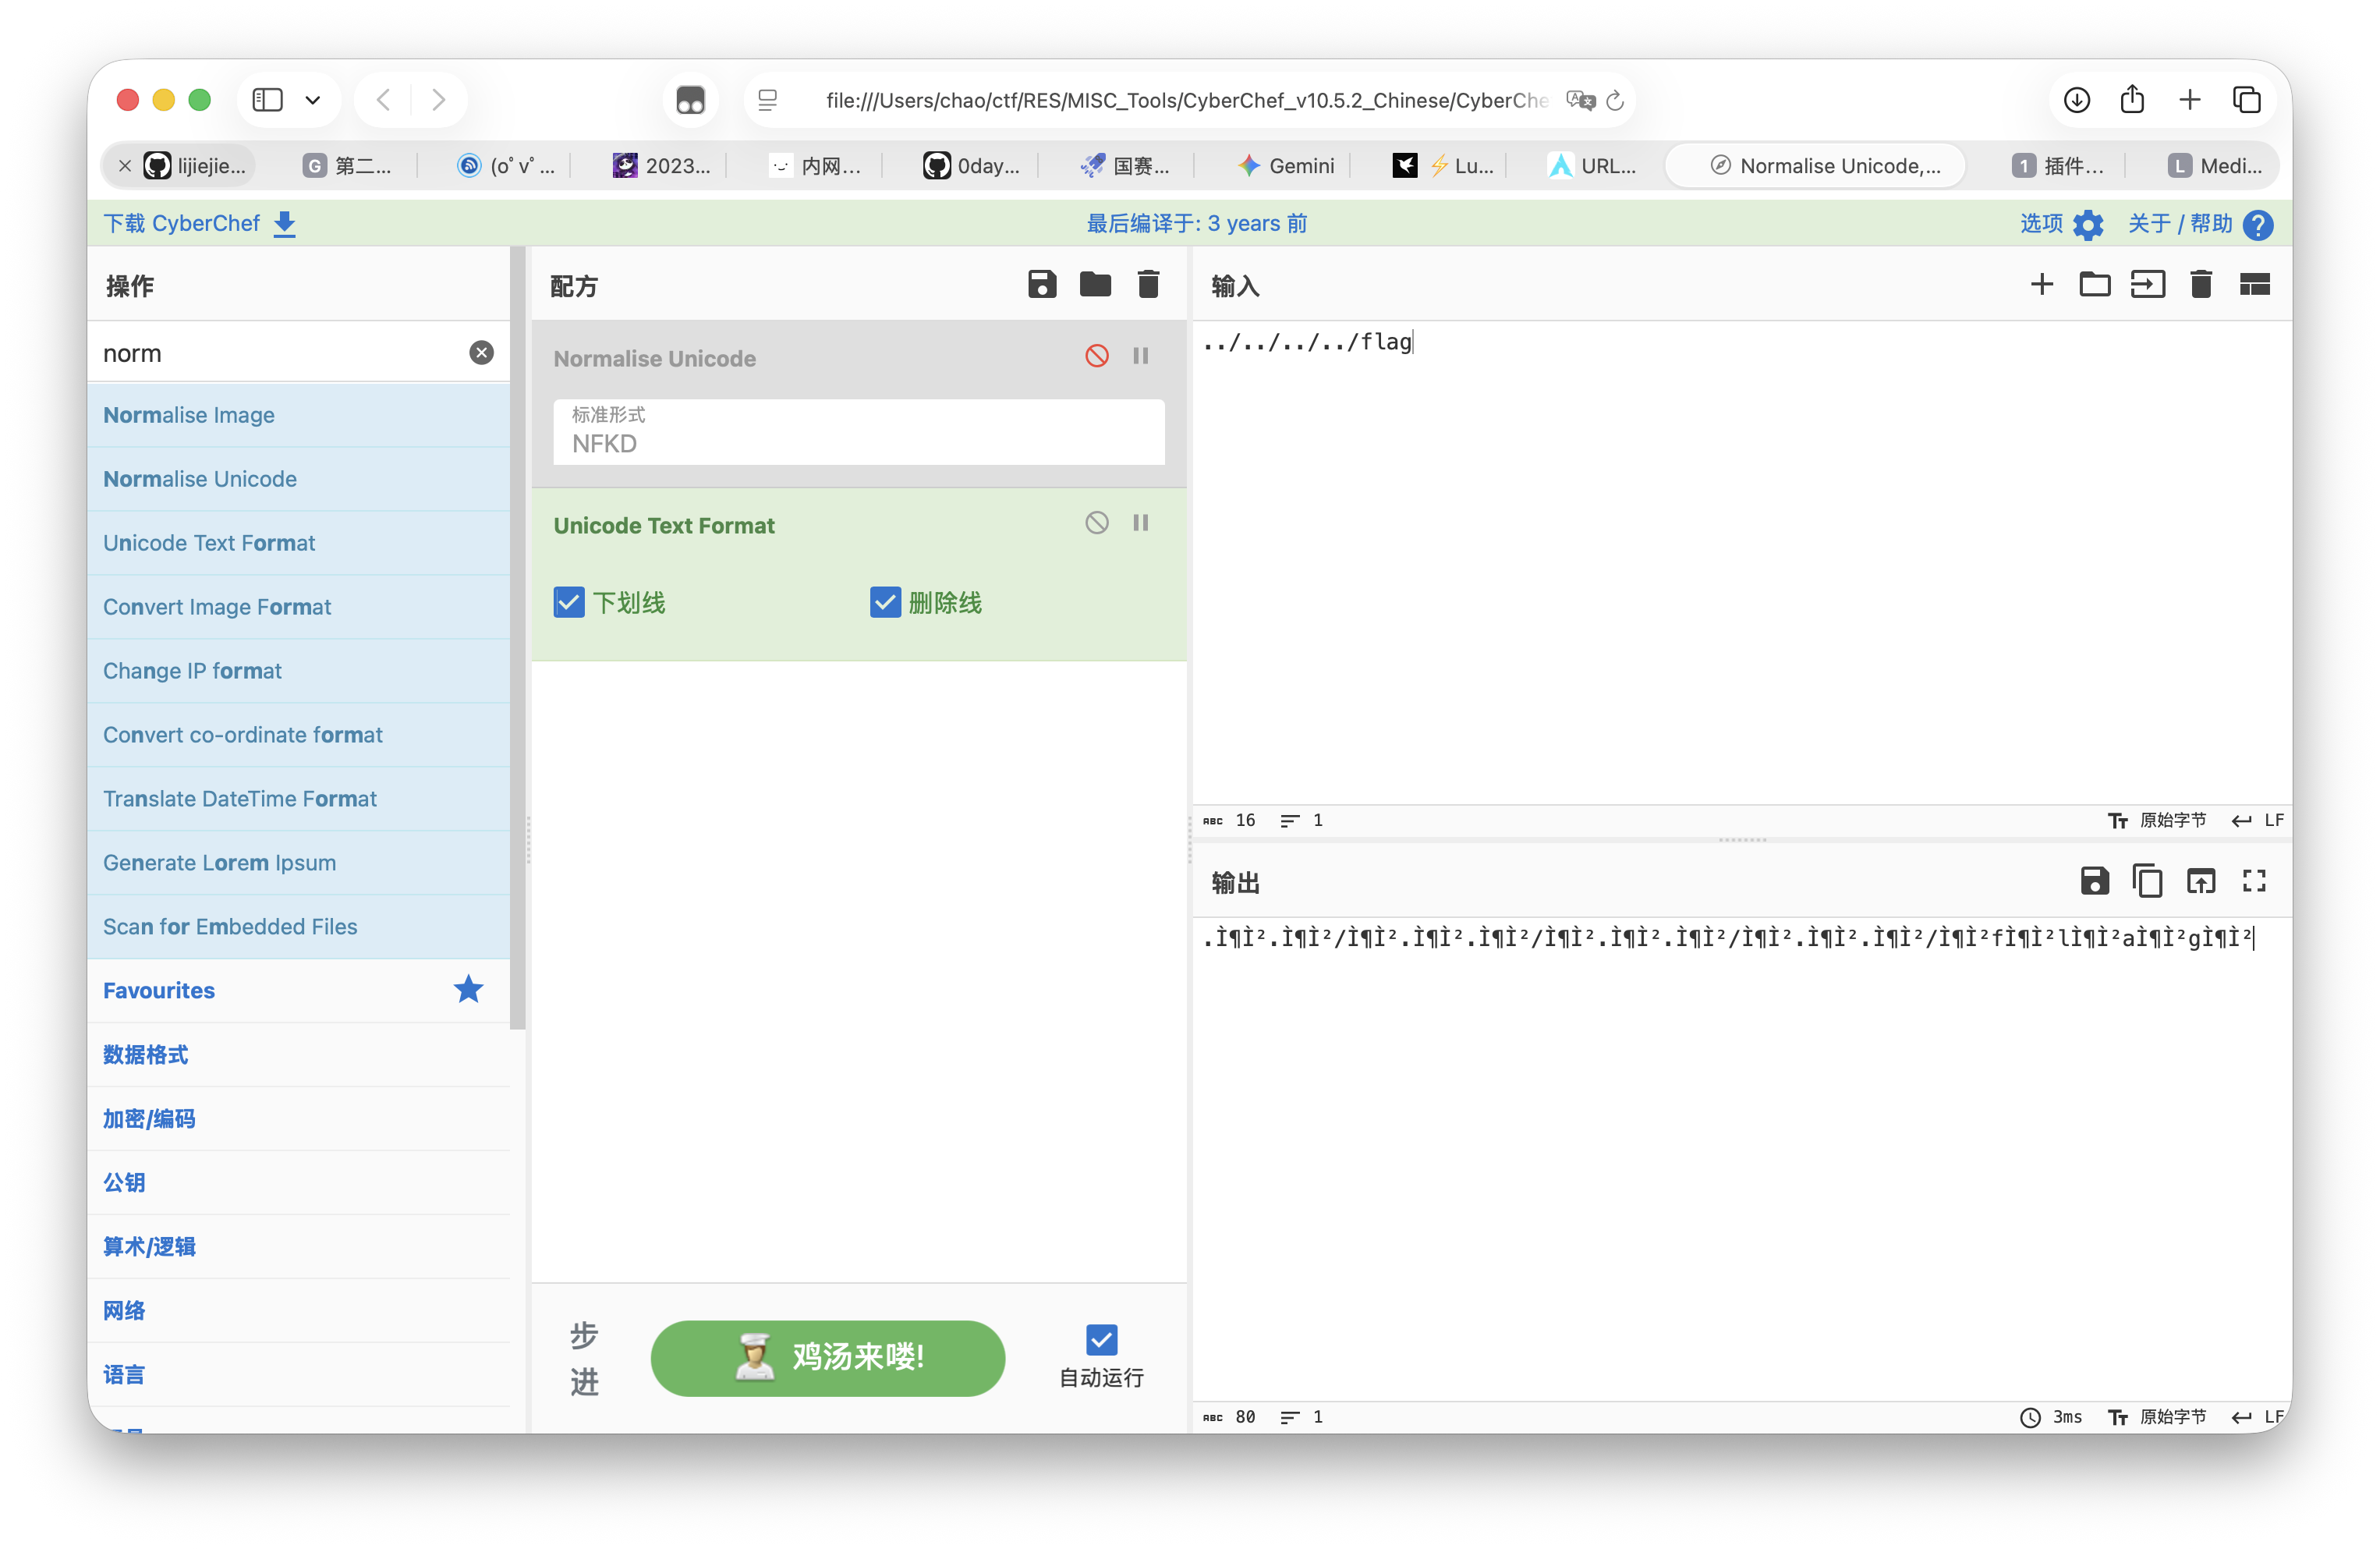Maximise the output pane

tap(2254, 881)
